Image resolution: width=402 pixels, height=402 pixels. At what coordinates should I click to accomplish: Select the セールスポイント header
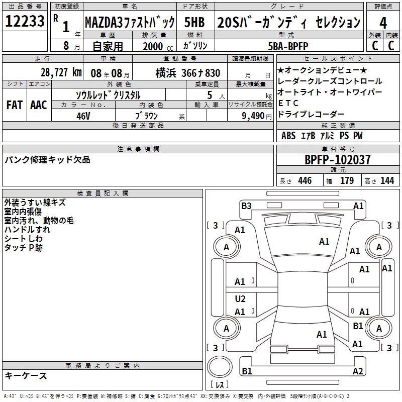[x=338, y=58]
